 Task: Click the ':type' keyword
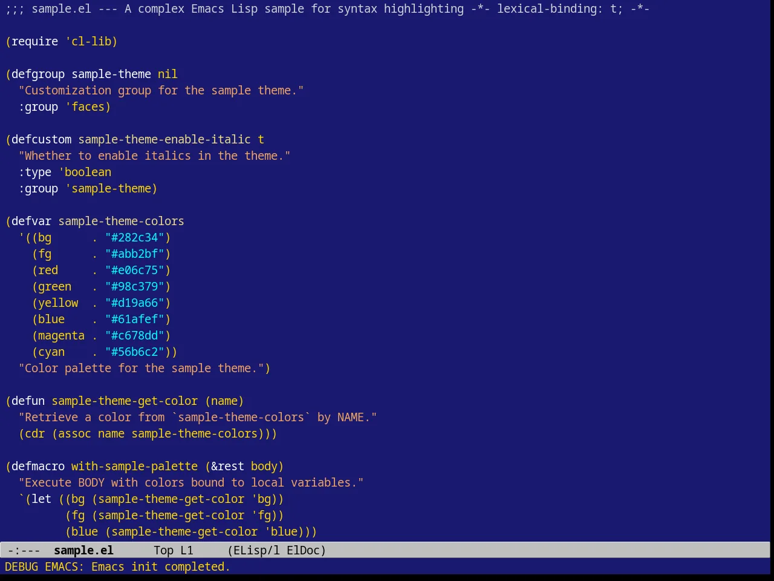(x=35, y=172)
